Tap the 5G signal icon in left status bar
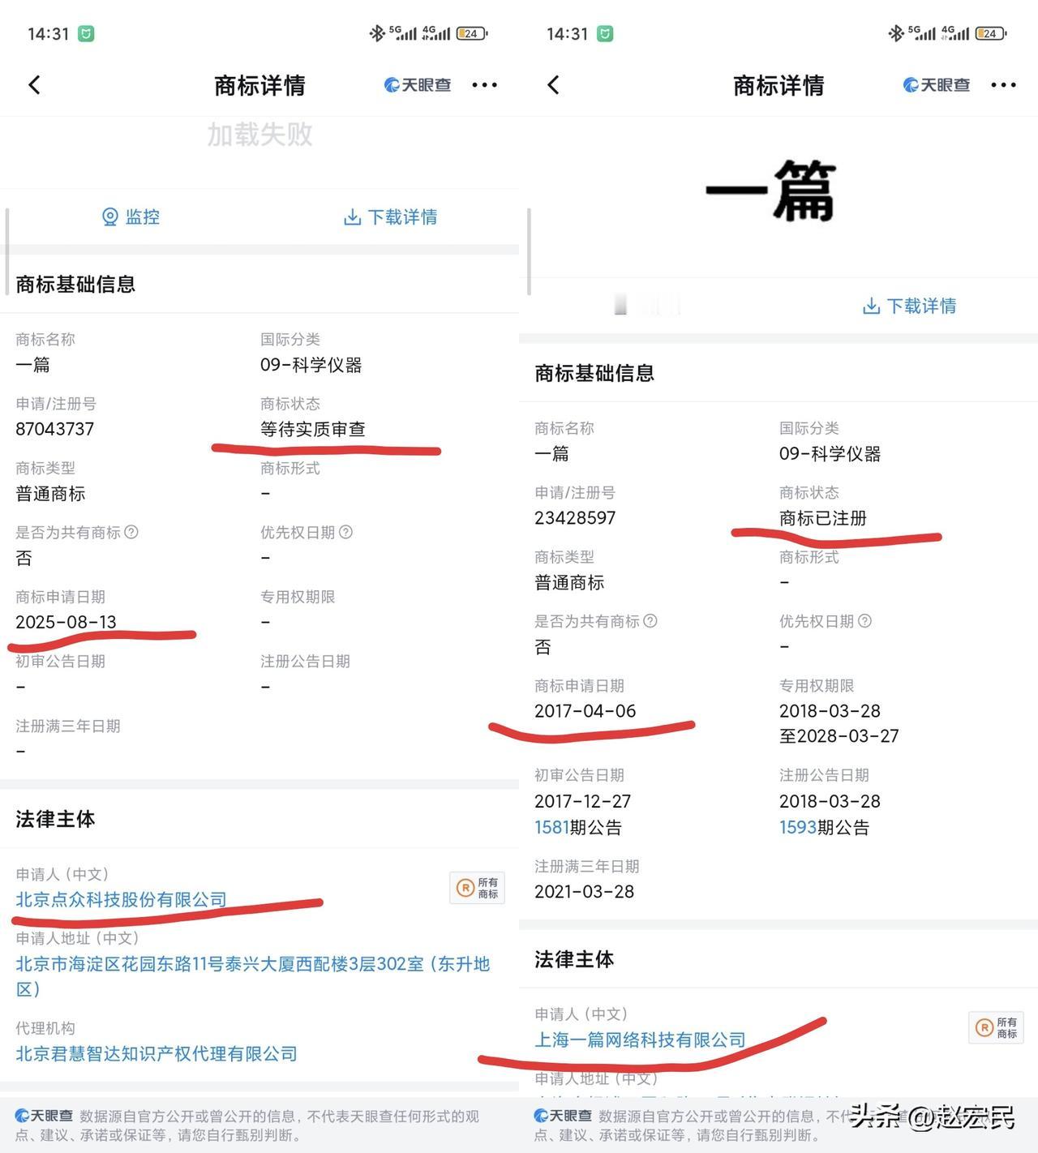1038x1153 pixels. pos(403,33)
